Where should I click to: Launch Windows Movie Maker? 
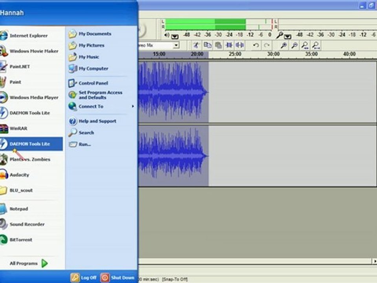coord(31,51)
